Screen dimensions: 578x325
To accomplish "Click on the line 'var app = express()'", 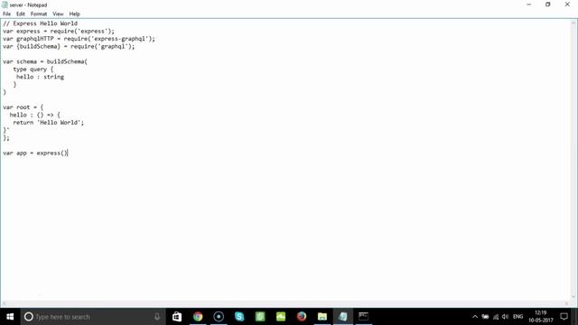I will [35, 153].
